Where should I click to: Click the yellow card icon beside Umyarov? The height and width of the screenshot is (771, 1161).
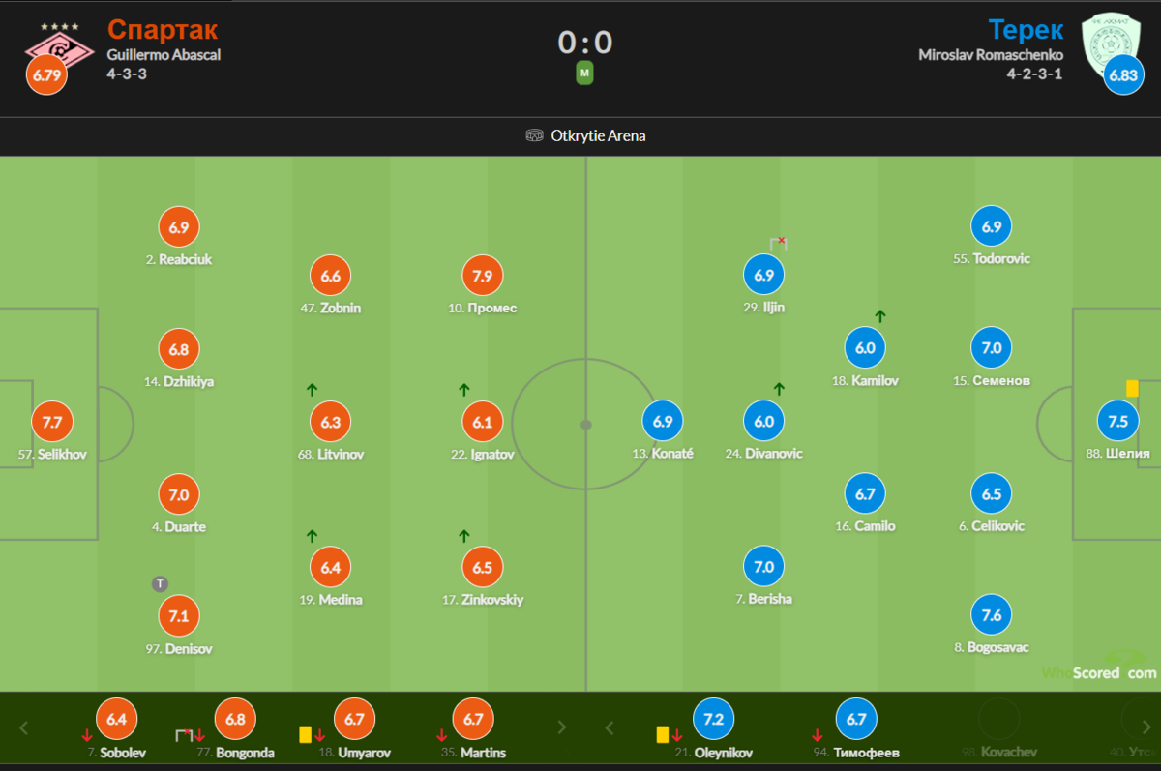[305, 735]
